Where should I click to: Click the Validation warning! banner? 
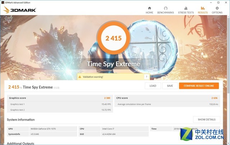click(x=114, y=77)
